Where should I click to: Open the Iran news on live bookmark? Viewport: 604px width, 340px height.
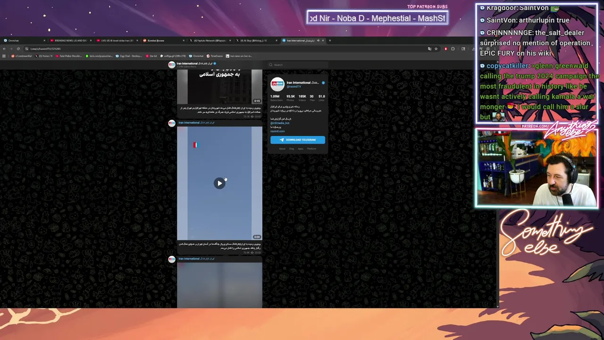tap(239, 56)
